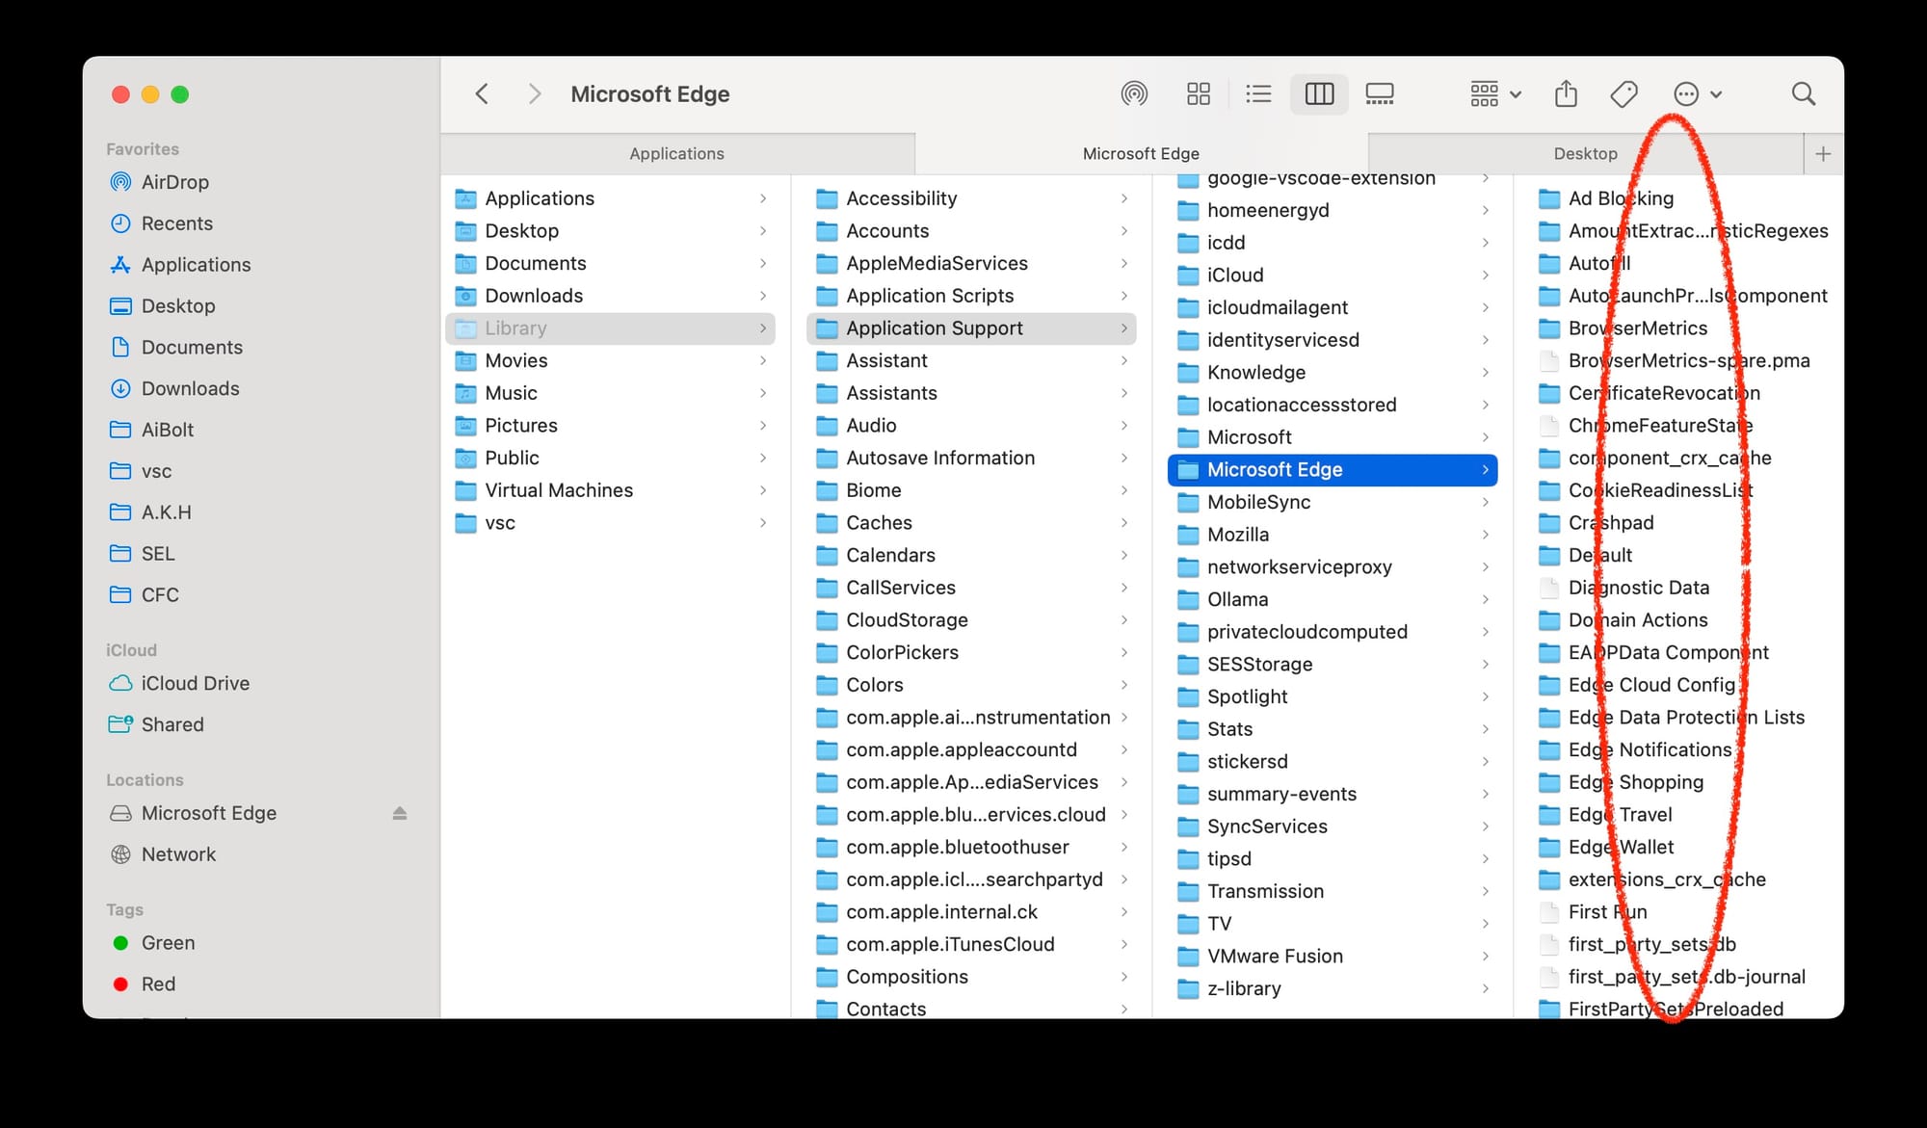Click the Edit Tags icon
Image resolution: width=1927 pixels, height=1128 pixels.
pyautogui.click(x=1623, y=93)
